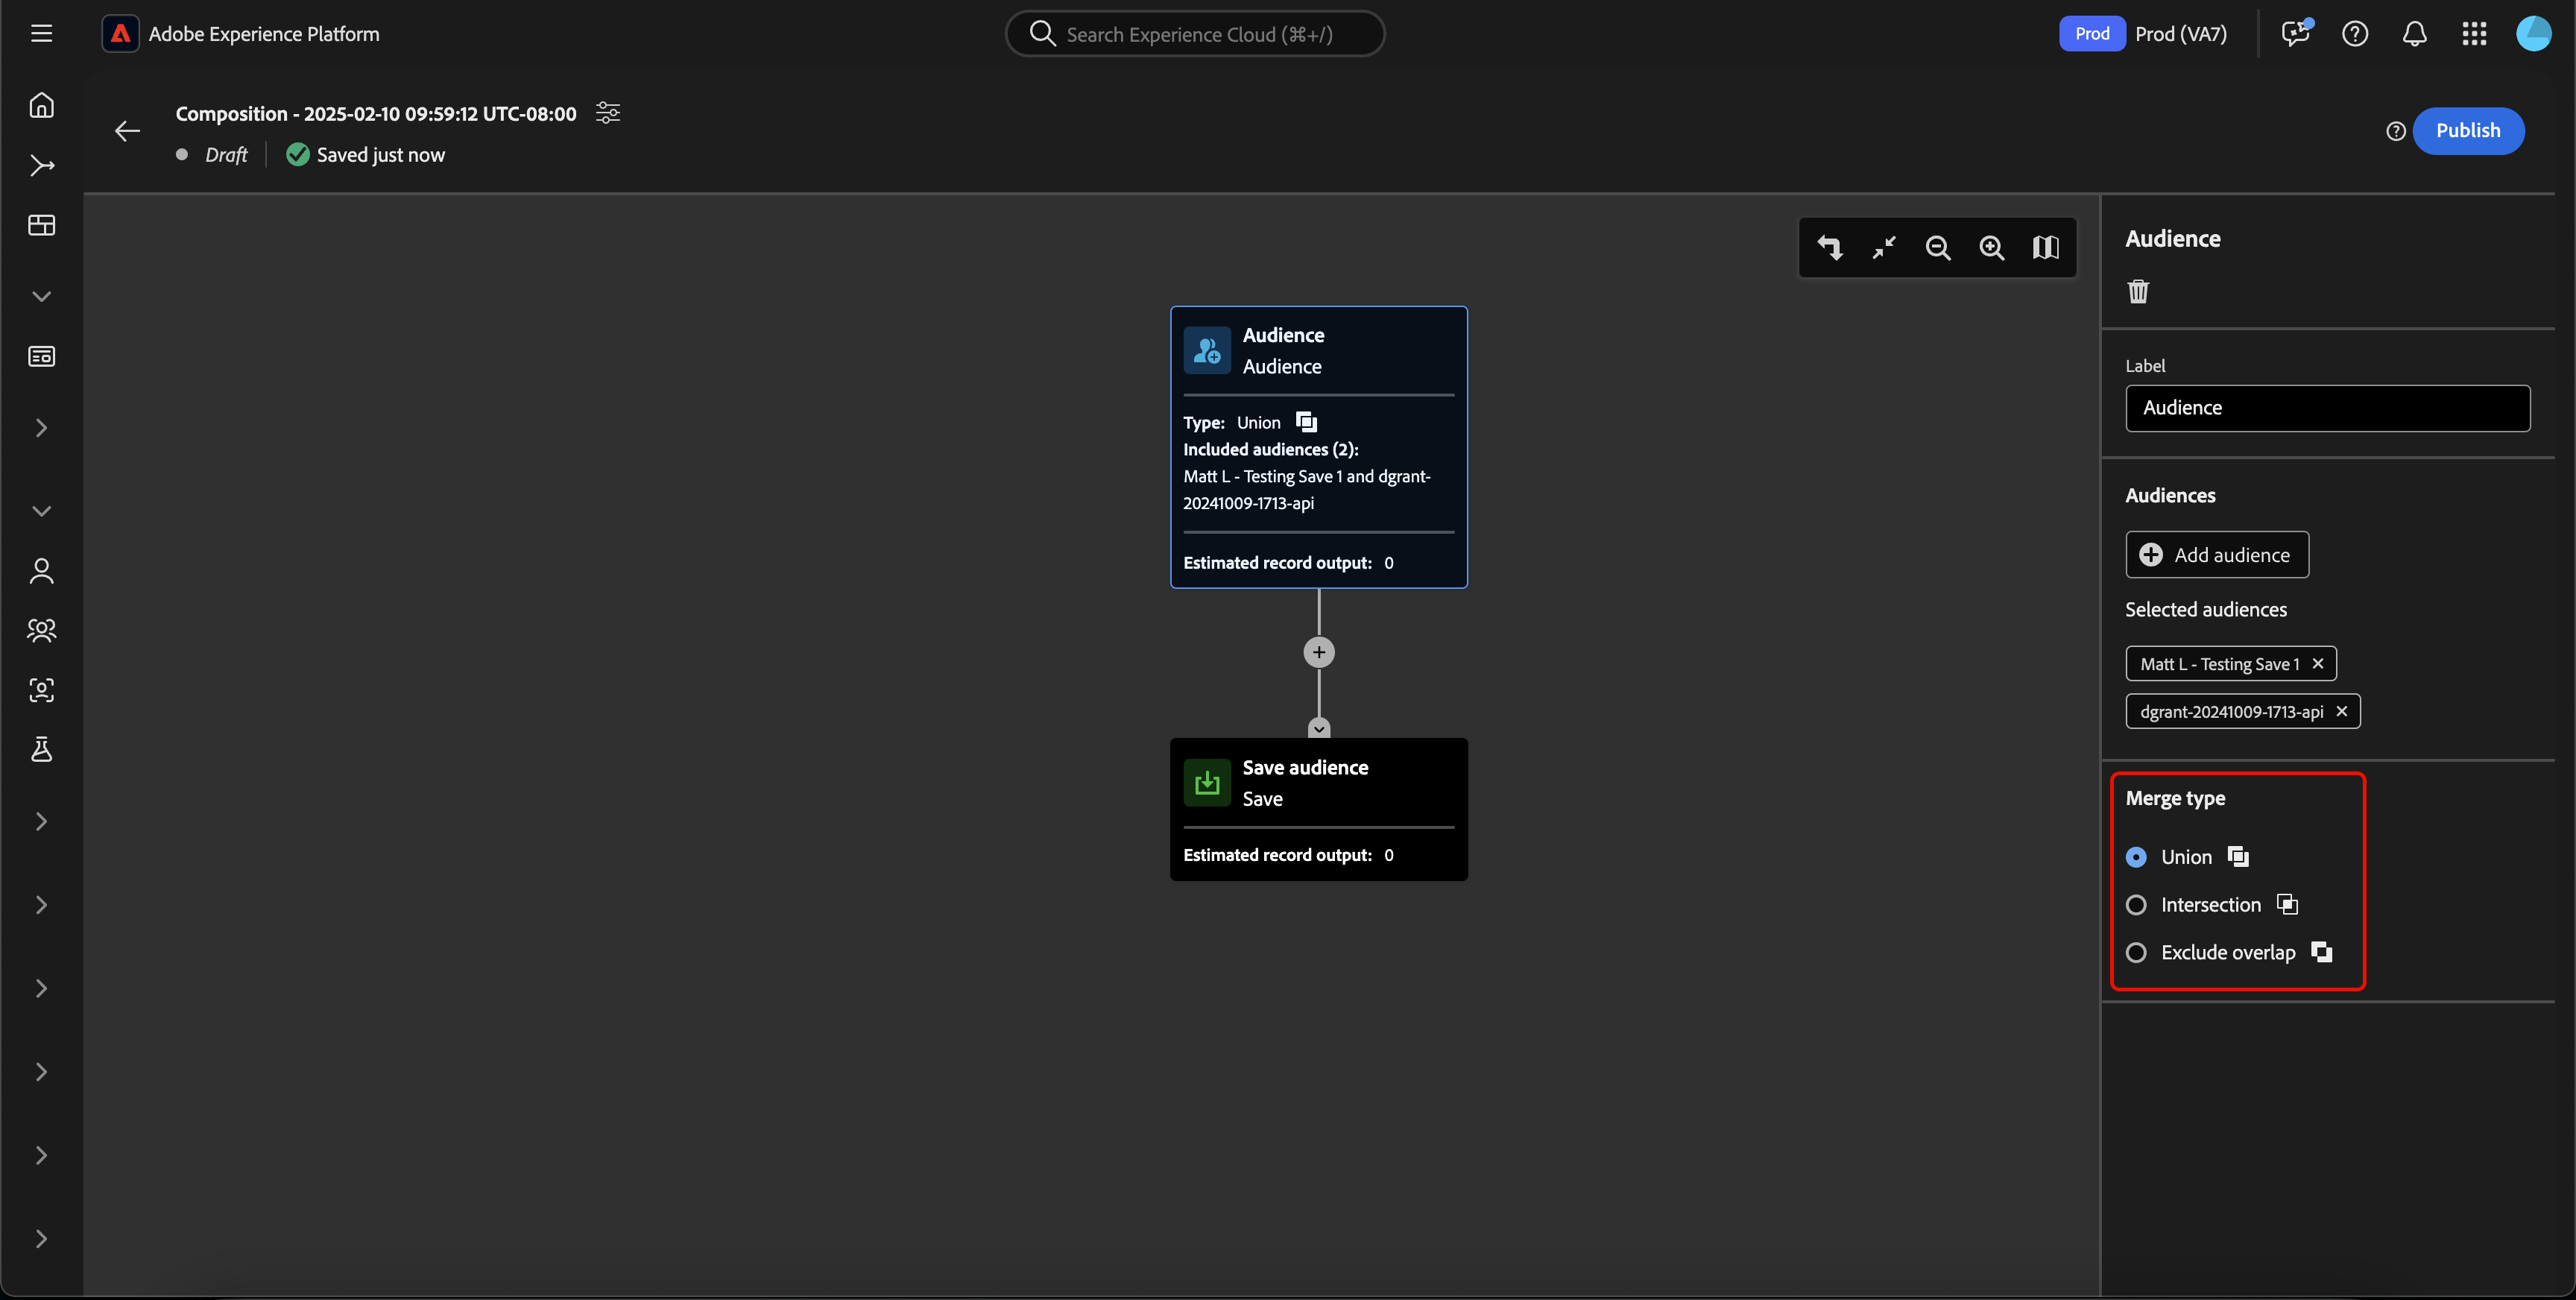Image resolution: width=2576 pixels, height=1300 pixels.
Task: Select Exclude overlap merge type
Action: 2136,953
